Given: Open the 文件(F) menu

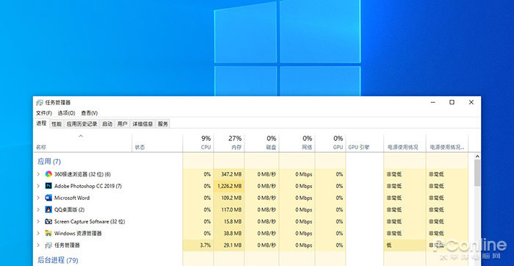Looking at the screenshot, I should (44, 113).
